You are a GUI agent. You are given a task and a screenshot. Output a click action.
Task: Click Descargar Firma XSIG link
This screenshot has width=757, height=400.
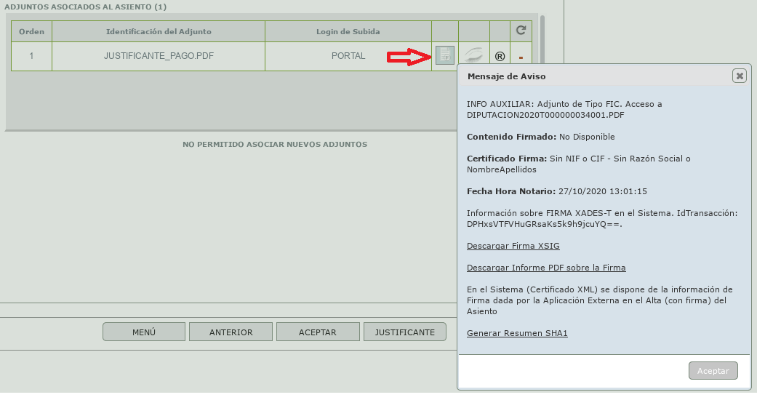[x=513, y=246]
